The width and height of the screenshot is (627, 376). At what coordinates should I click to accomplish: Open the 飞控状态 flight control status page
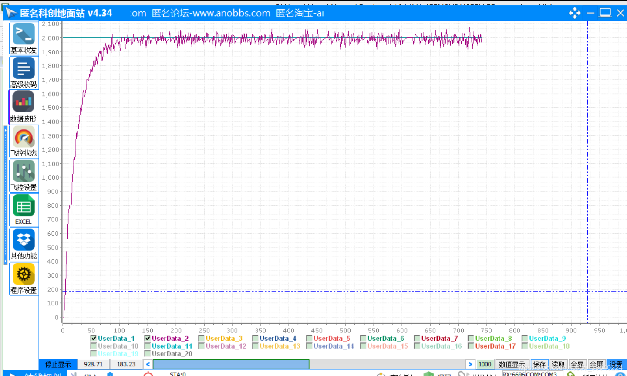pyautogui.click(x=24, y=142)
